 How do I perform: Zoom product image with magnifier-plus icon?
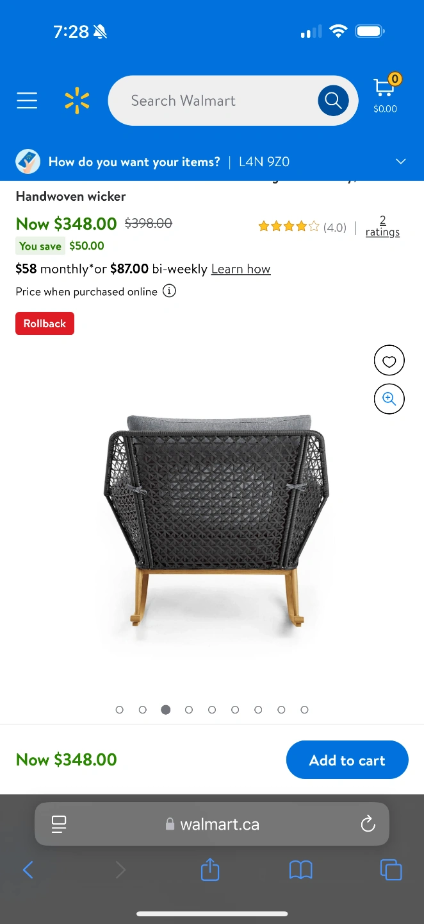389,399
